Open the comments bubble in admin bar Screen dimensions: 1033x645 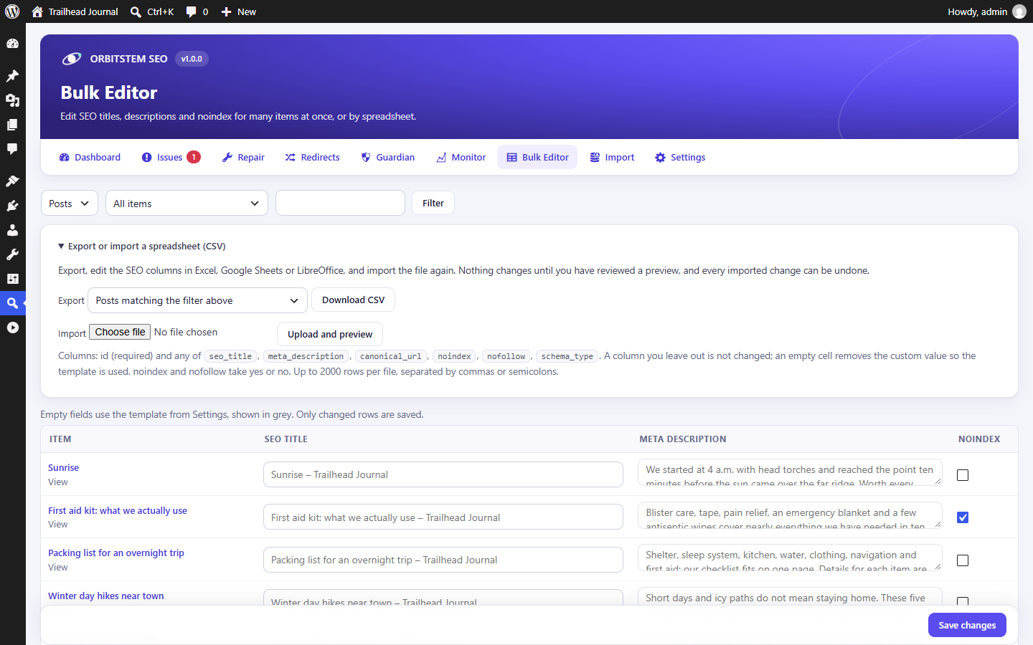(x=197, y=11)
